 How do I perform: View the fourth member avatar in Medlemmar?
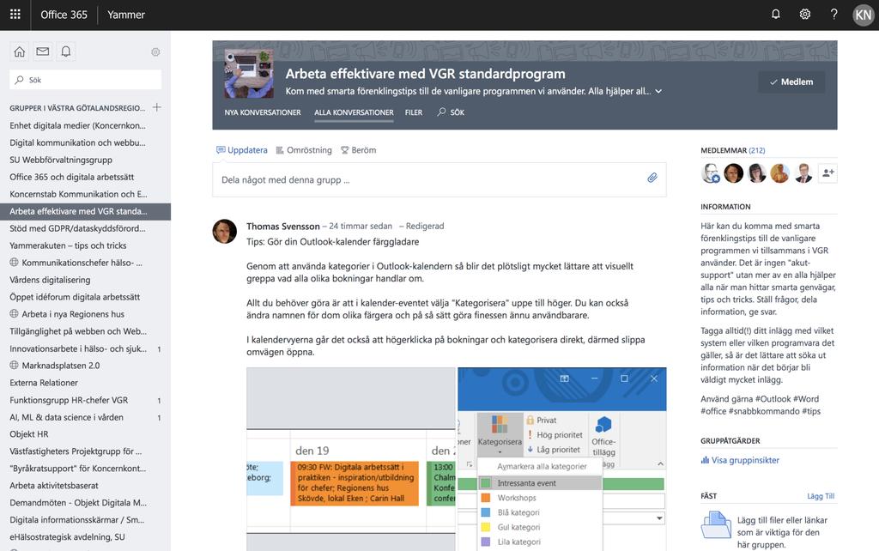click(779, 173)
